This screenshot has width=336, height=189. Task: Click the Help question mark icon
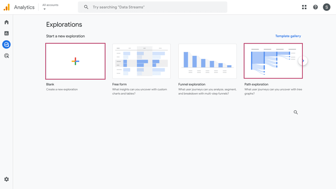coord(315,7)
